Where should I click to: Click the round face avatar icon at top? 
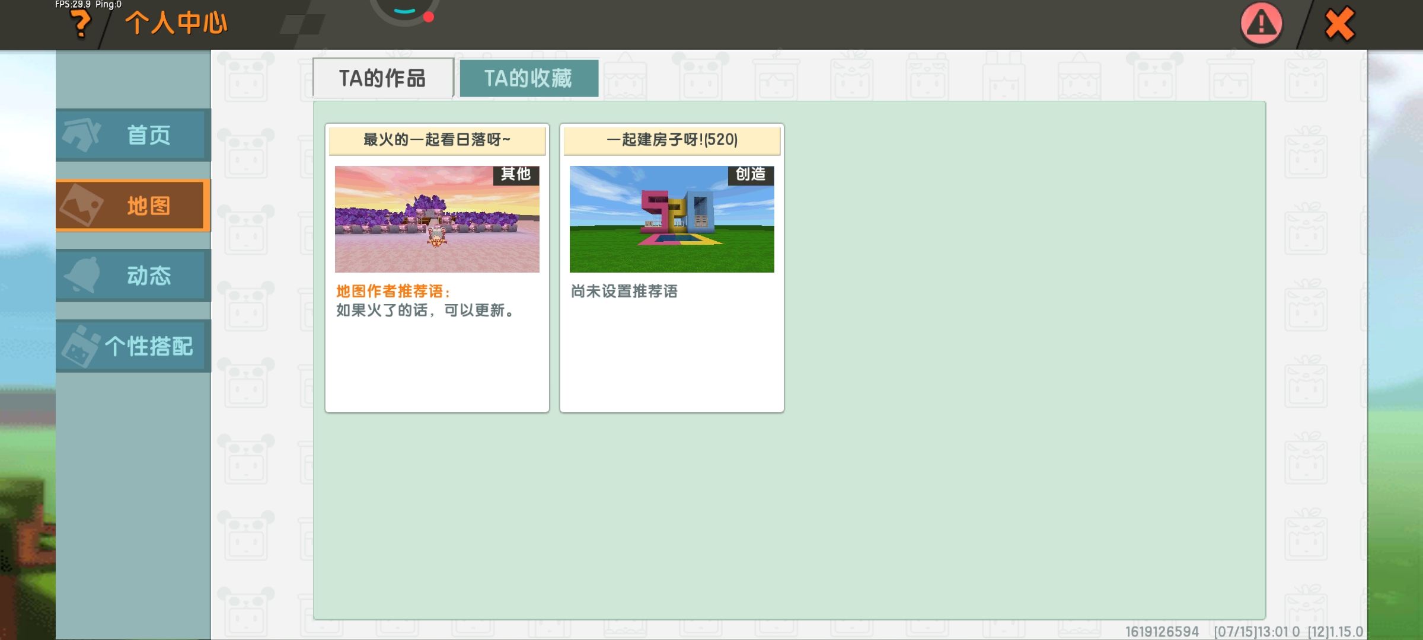(x=405, y=9)
